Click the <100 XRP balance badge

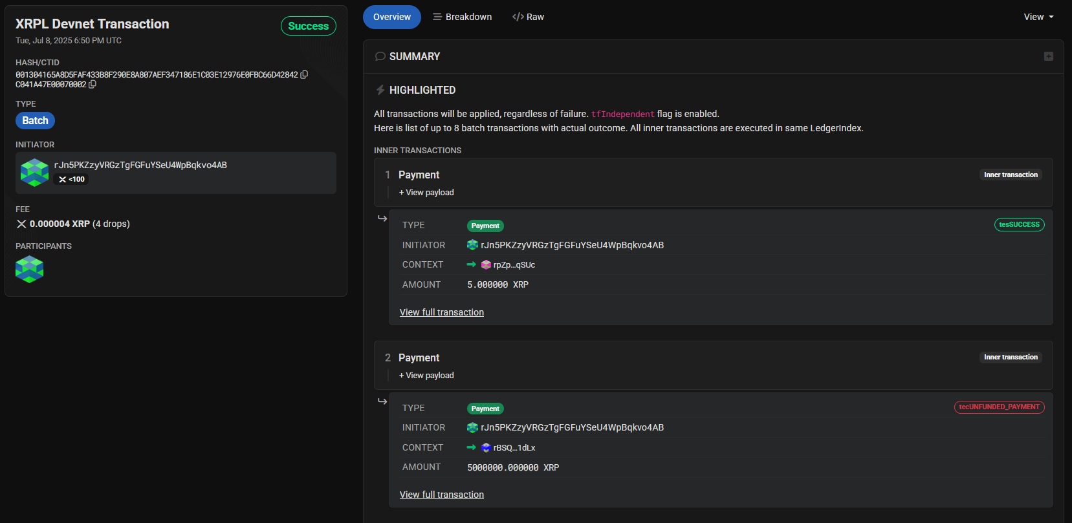tap(72, 179)
